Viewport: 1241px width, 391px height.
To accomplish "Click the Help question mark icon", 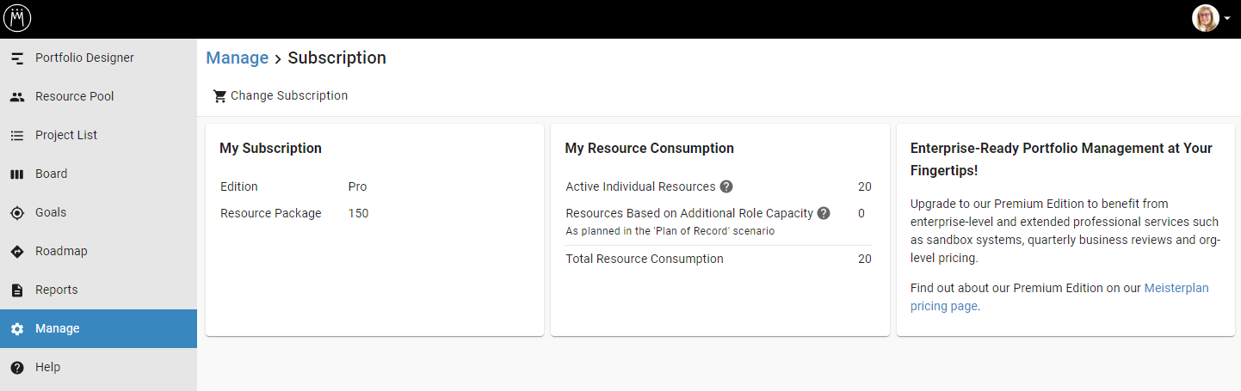I will click(x=17, y=368).
